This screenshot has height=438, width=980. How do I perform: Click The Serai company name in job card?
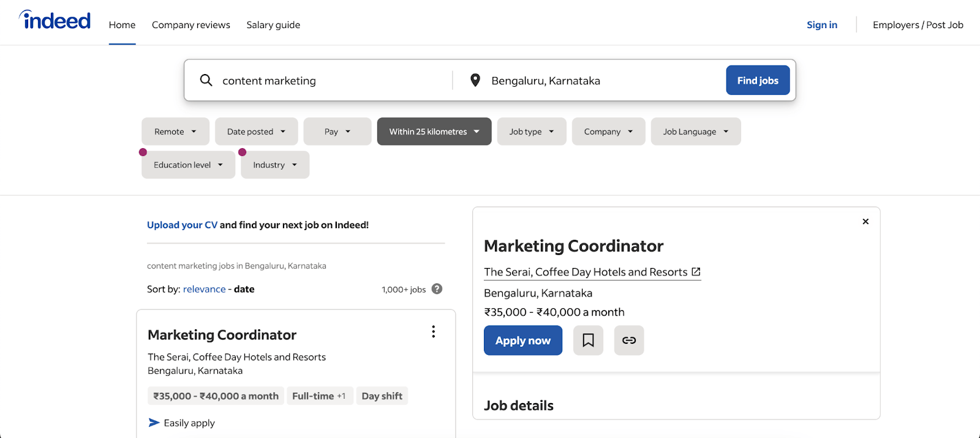pyautogui.click(x=236, y=357)
